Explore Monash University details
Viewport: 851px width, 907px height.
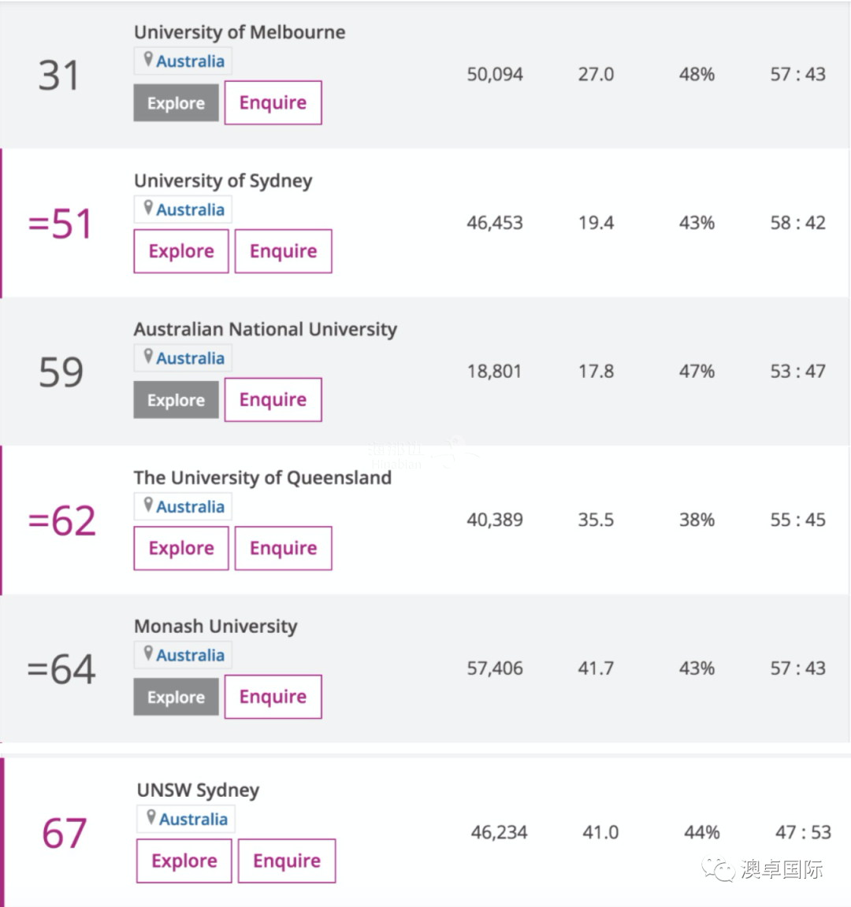[x=176, y=697]
